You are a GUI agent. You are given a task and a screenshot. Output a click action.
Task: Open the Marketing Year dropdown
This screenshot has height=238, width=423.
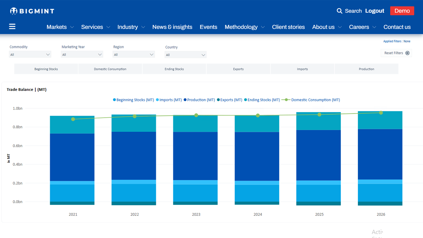click(82, 55)
